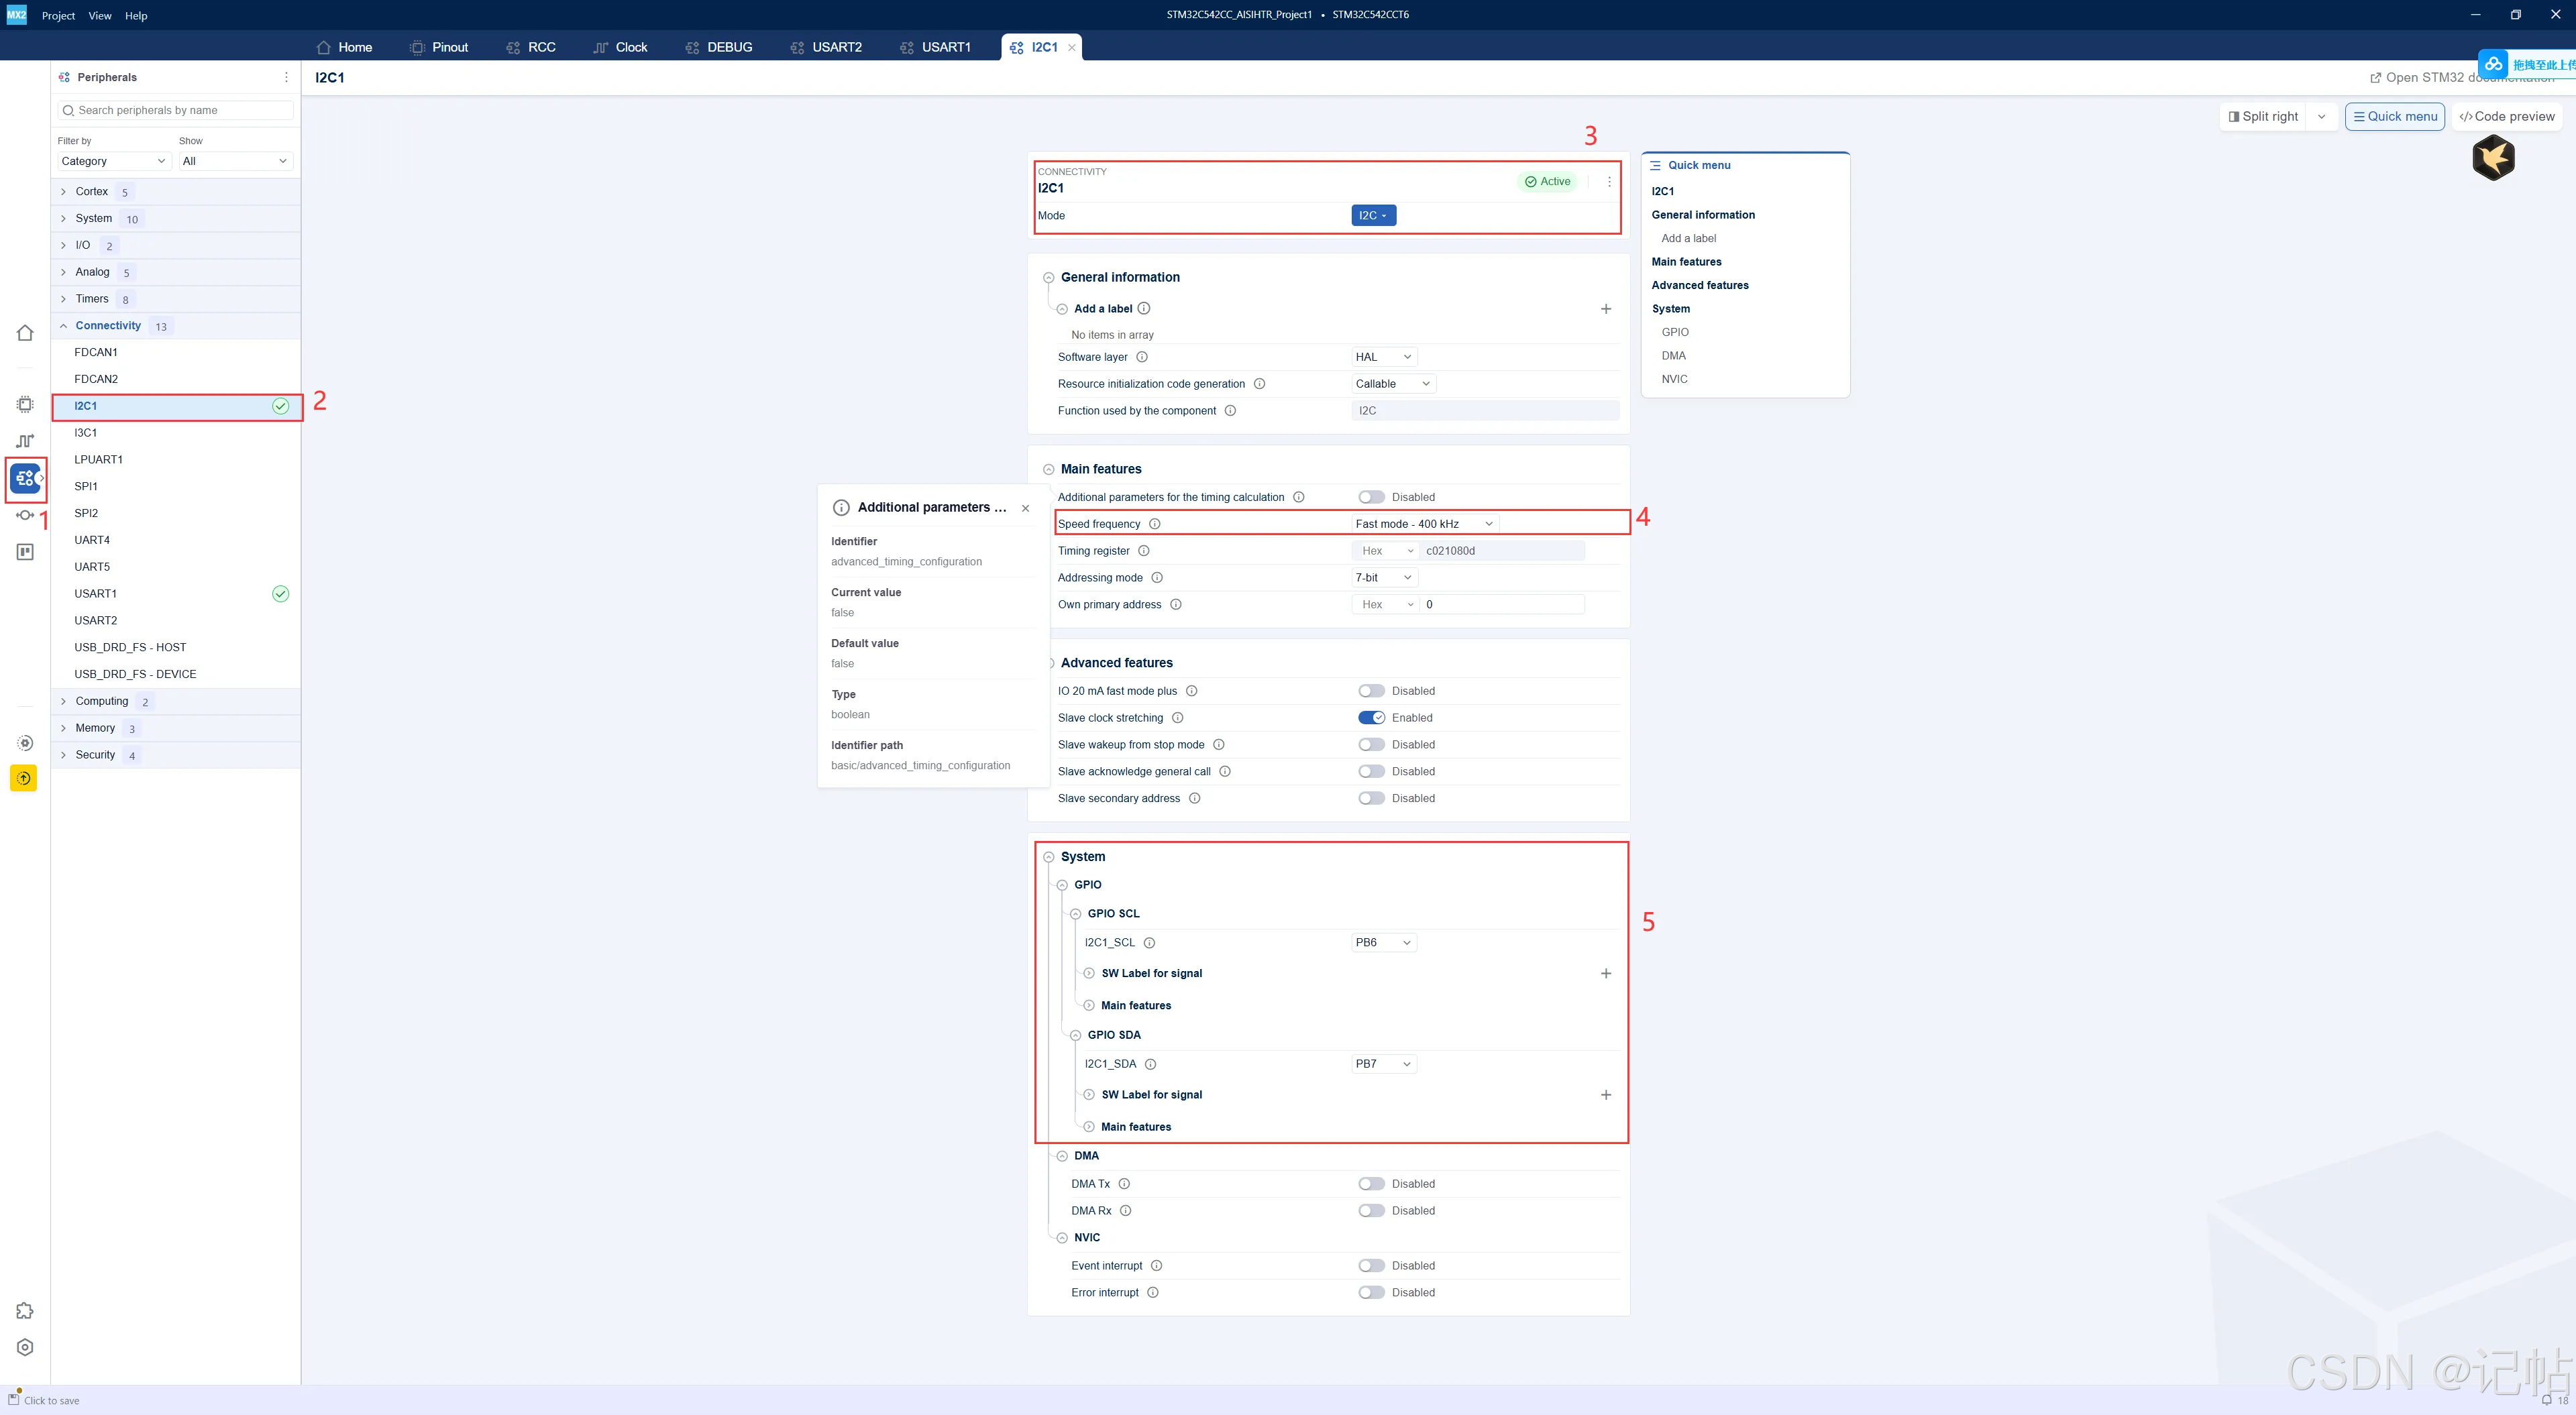Image resolution: width=2576 pixels, height=1415 pixels.
Task: Open the View menu
Action: [100, 15]
